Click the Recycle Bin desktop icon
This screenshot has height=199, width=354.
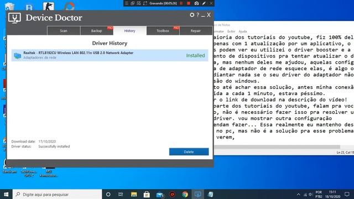[x=9, y=6]
